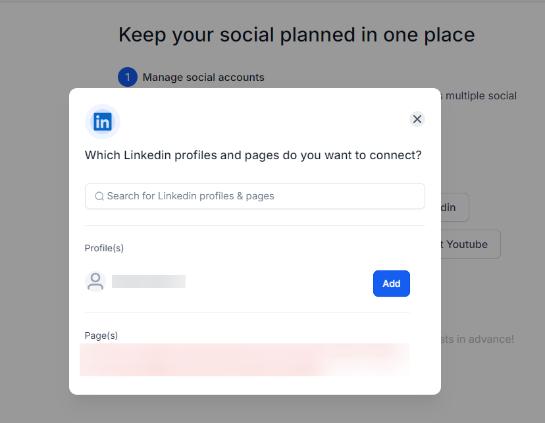Click the Page(s) section label
Image resolution: width=545 pixels, height=423 pixels.
tap(101, 336)
